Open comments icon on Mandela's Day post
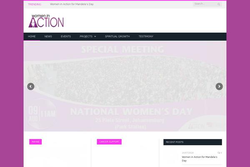This screenshot has height=167, width=250. [220, 153]
